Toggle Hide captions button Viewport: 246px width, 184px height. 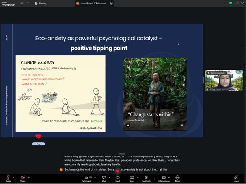[163, 178]
